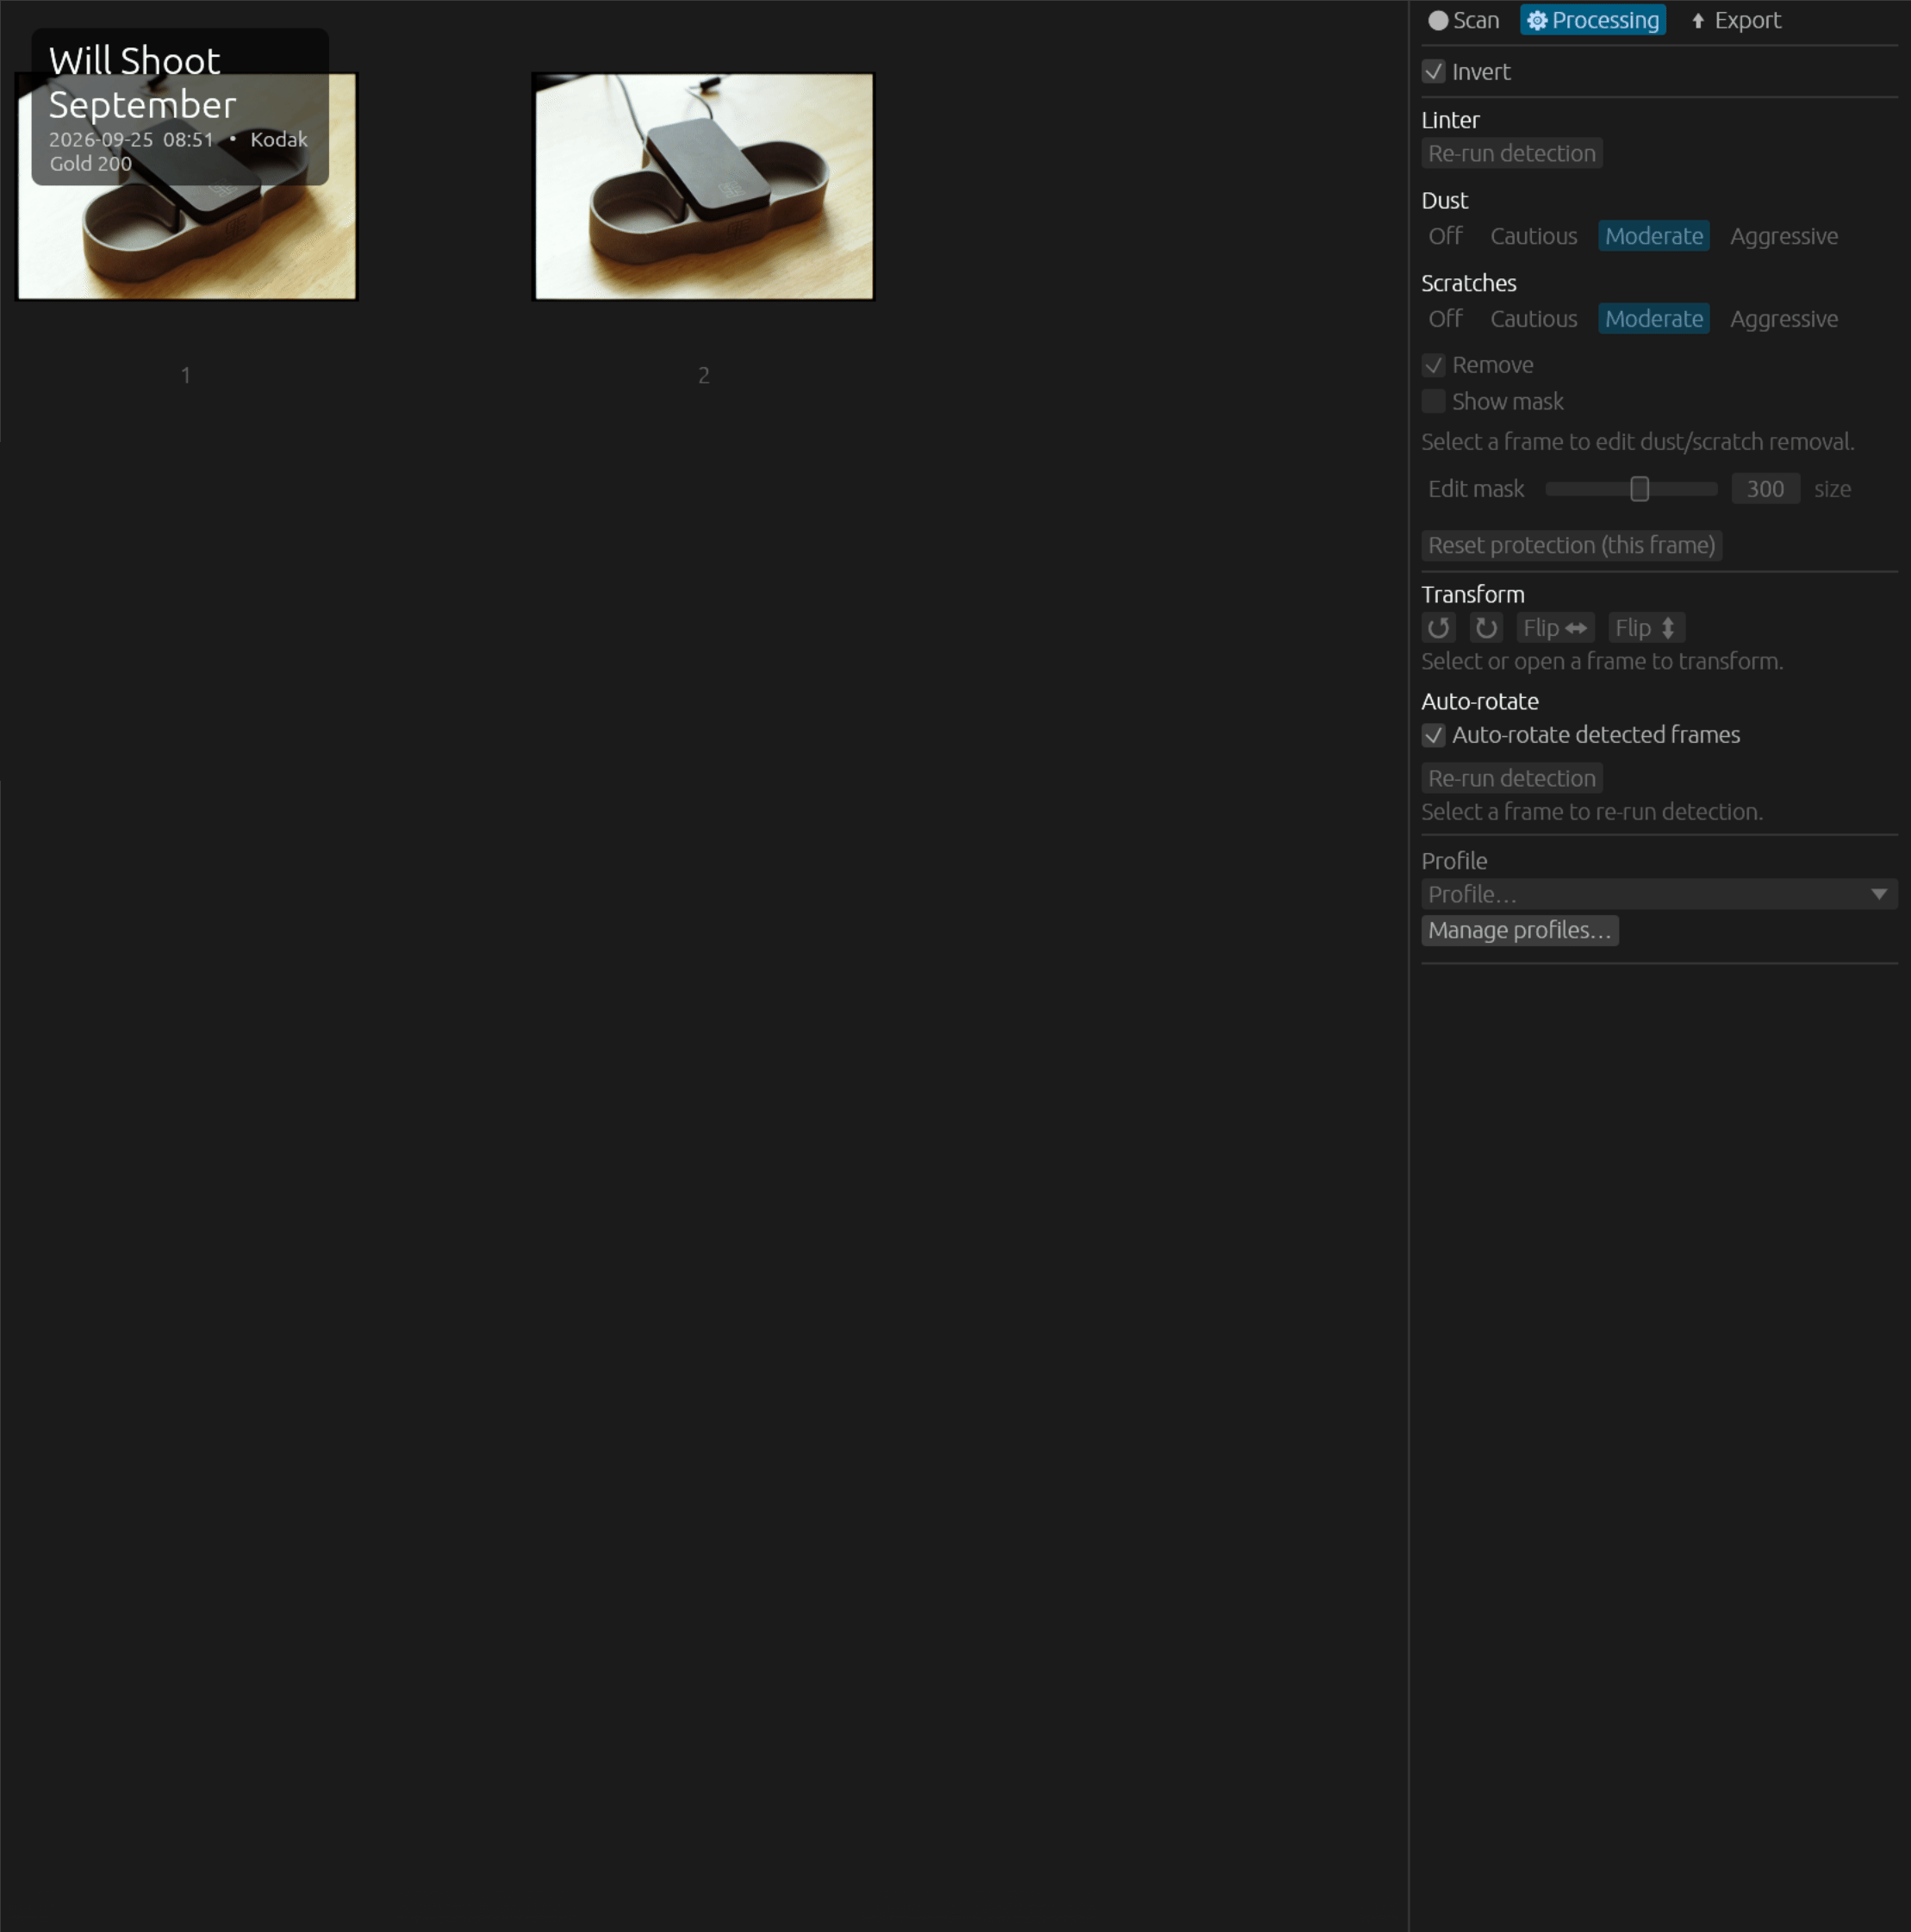
Task: Rotate frame counter-clockwise icon
Action: click(1438, 628)
